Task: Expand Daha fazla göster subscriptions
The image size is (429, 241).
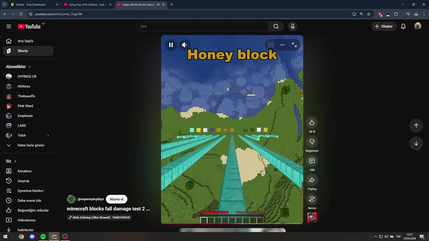Action: pos(28,145)
